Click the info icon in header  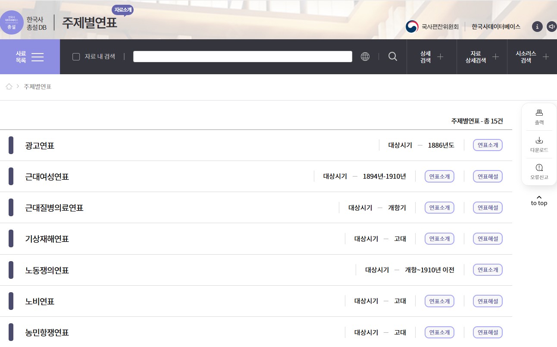coord(537,26)
